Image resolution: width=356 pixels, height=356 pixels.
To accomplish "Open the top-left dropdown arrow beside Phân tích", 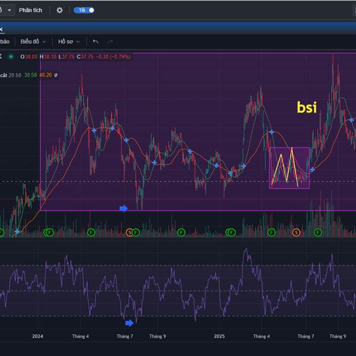I will [9, 10].
